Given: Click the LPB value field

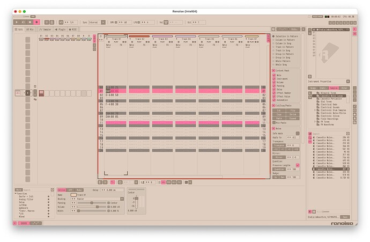Looking at the screenshot, I should [148, 22].
